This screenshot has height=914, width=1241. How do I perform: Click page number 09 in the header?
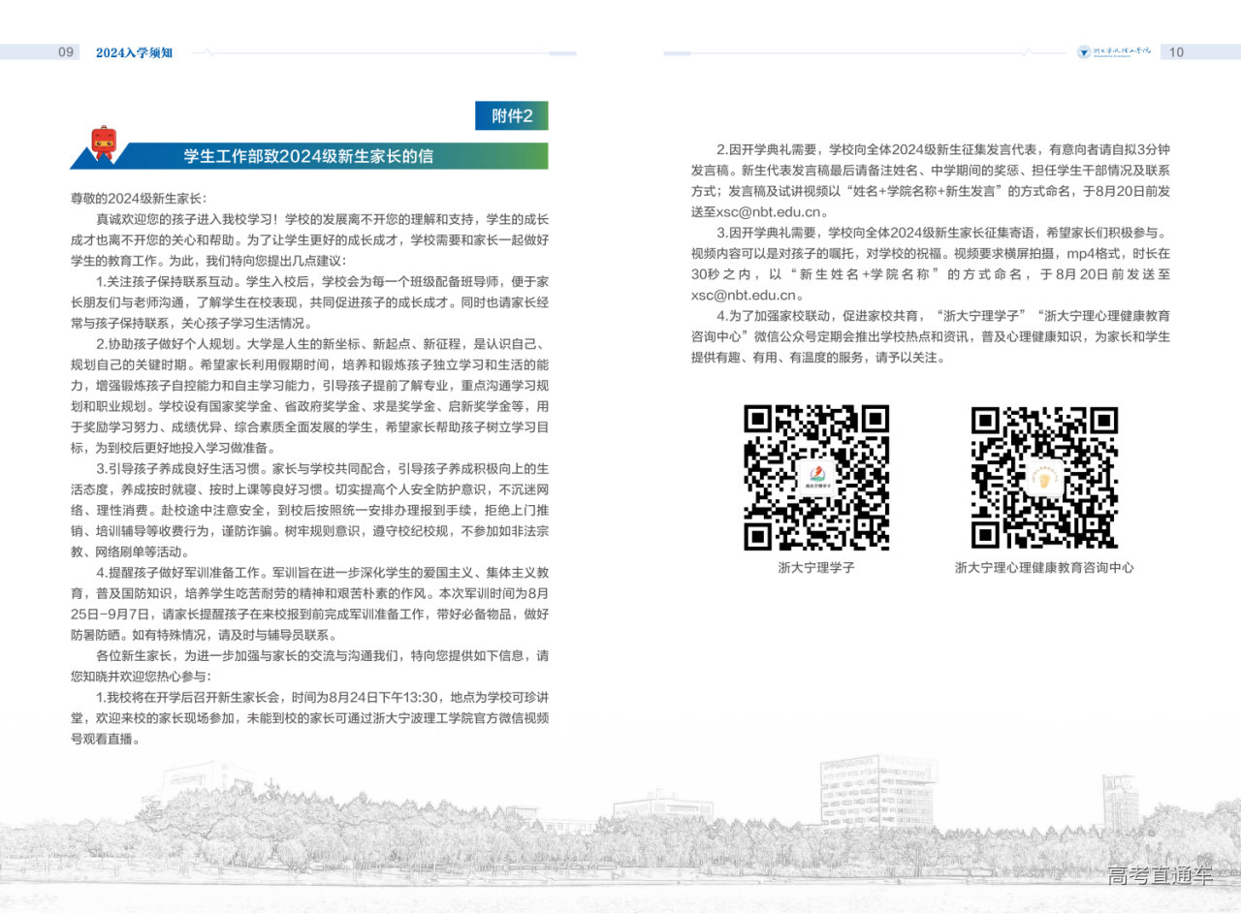pos(66,52)
